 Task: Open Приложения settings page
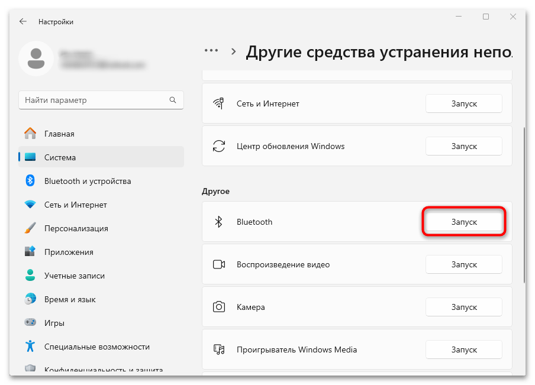pos(101,252)
